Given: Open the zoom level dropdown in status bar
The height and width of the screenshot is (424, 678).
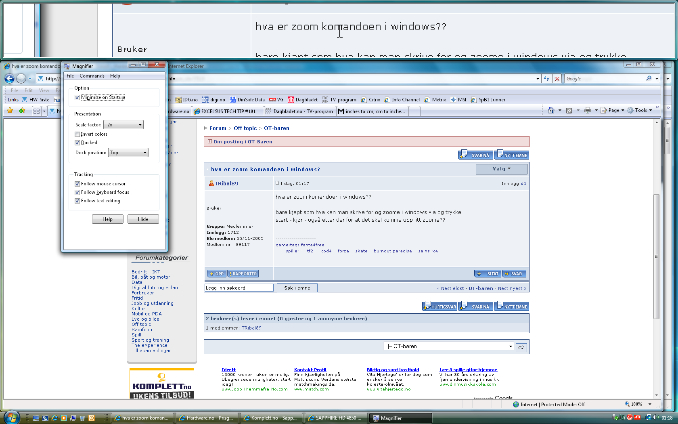Looking at the screenshot, I should tap(650, 404).
